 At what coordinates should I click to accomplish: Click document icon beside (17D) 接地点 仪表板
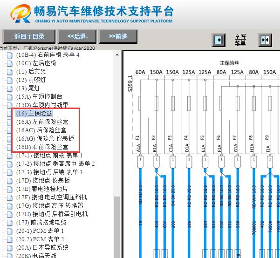tap(10, 181)
